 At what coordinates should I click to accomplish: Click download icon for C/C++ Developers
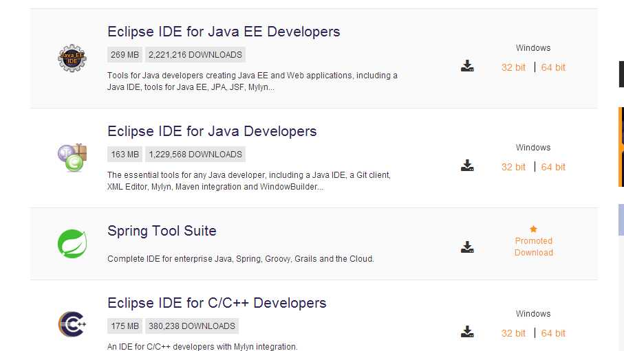(467, 332)
